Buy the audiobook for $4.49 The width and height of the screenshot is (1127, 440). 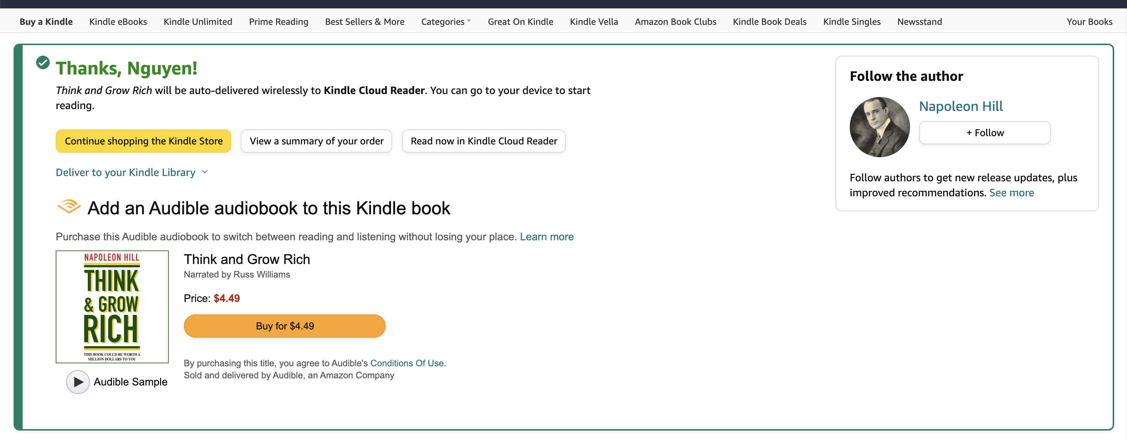pyautogui.click(x=284, y=326)
